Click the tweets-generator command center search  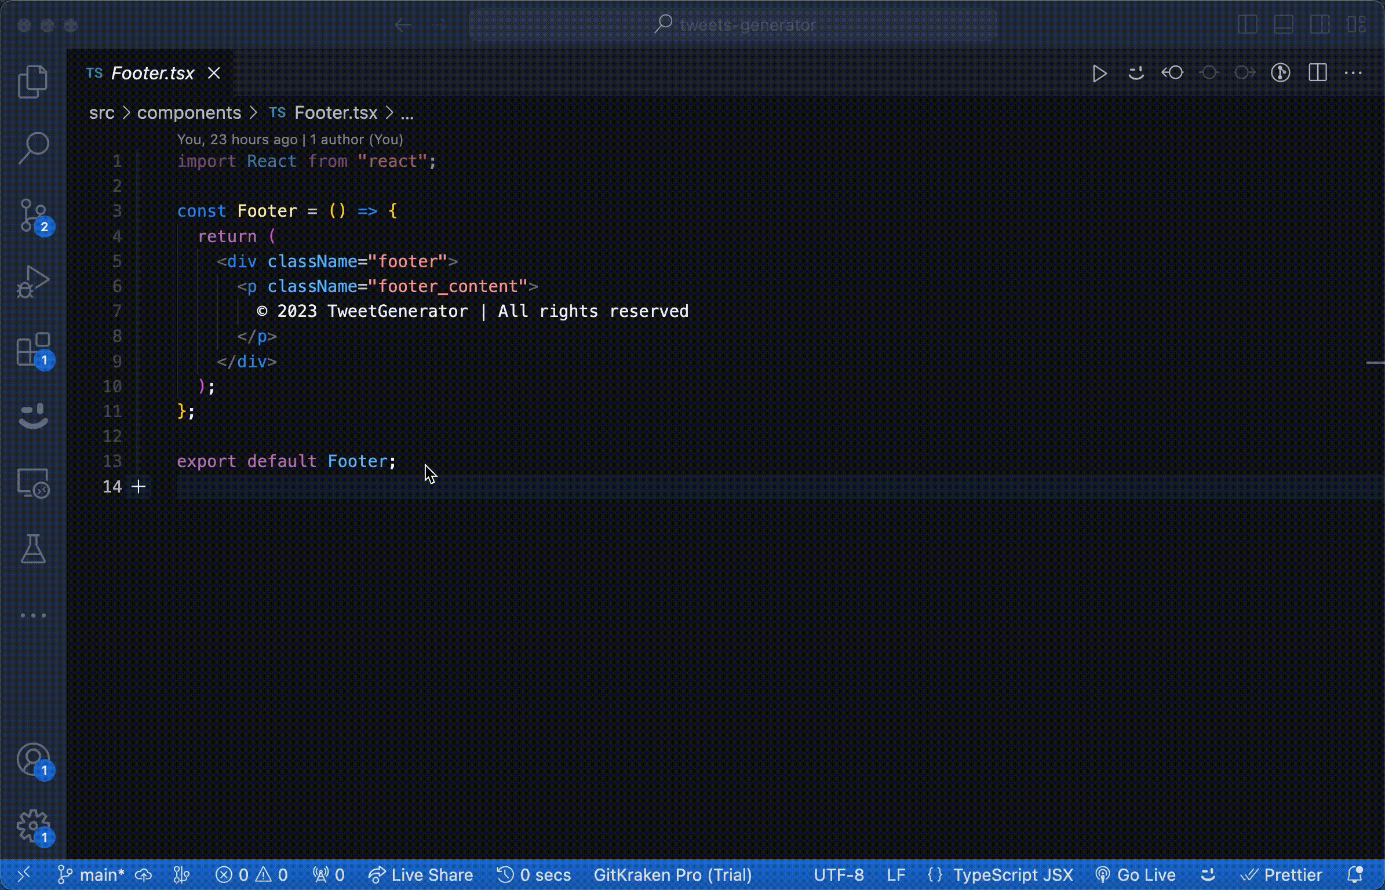[x=733, y=25]
